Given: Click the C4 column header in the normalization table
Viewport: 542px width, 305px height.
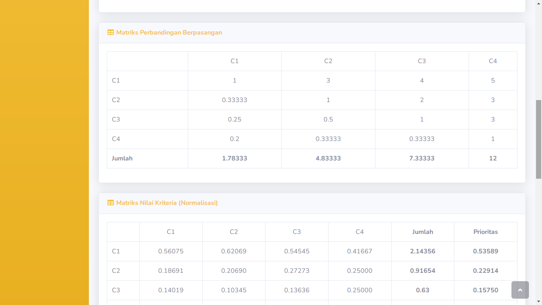Looking at the screenshot, I should (x=359, y=232).
